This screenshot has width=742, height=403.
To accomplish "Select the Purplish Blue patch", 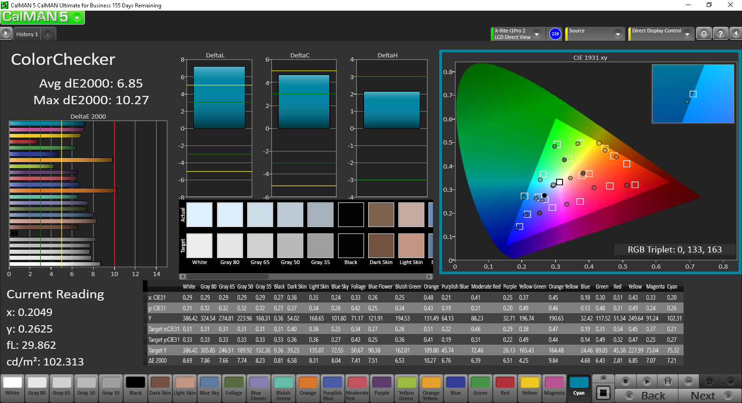I will click(333, 388).
